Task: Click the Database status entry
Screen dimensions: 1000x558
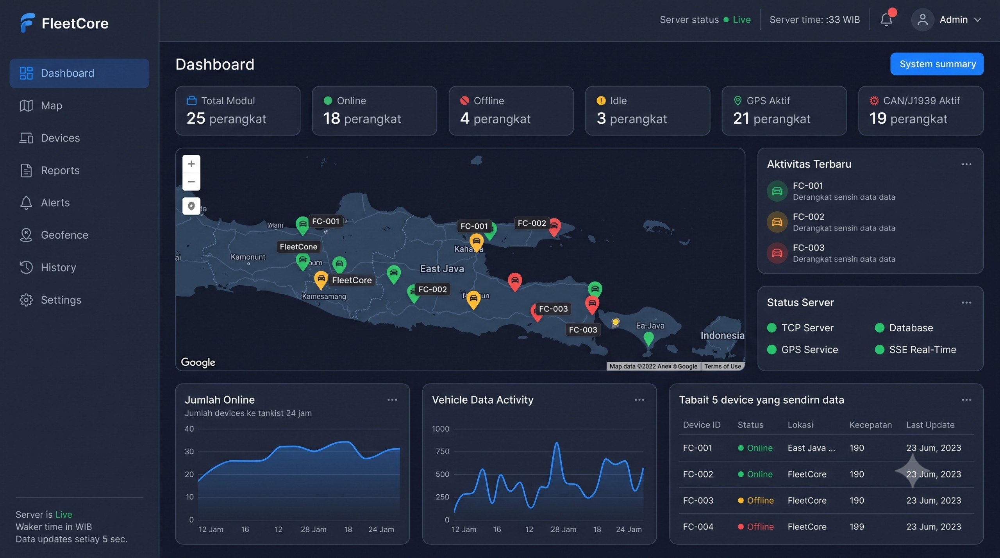Action: tap(904, 327)
